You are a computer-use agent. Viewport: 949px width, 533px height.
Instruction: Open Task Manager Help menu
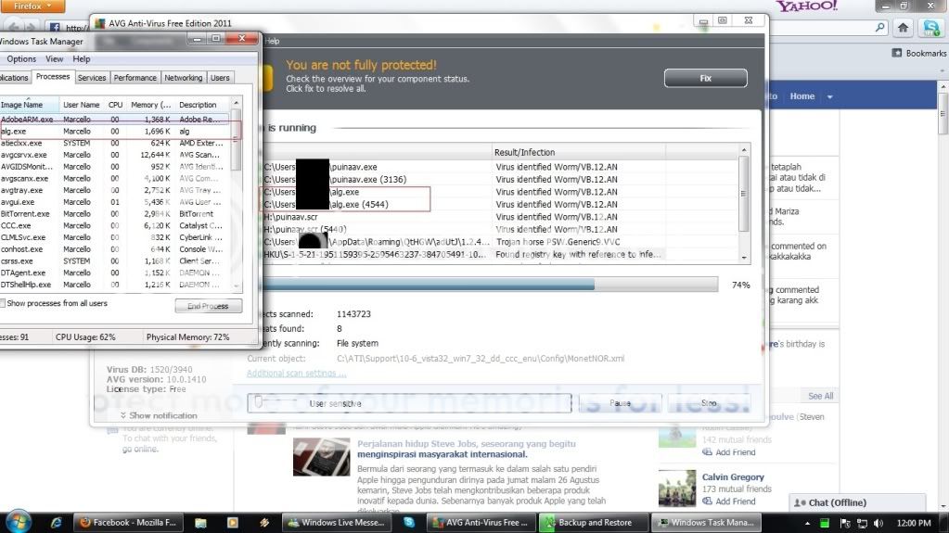coord(81,58)
